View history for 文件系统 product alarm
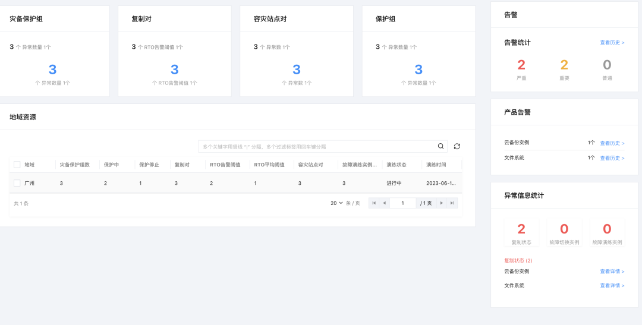The height and width of the screenshot is (325, 642). 612,158
